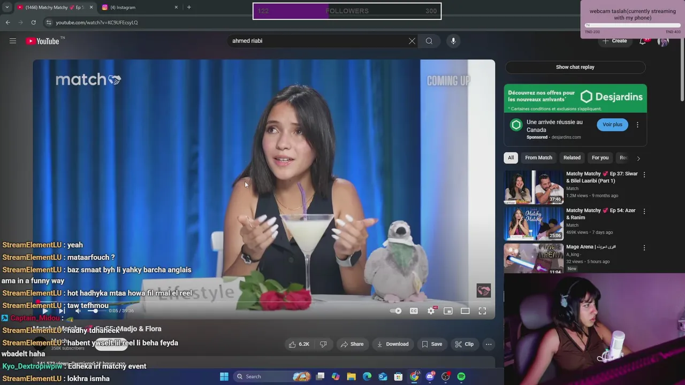Viewport: 685px width, 385px height.
Task: Close the Instagram browser tab
Action: pyautogui.click(x=176, y=7)
